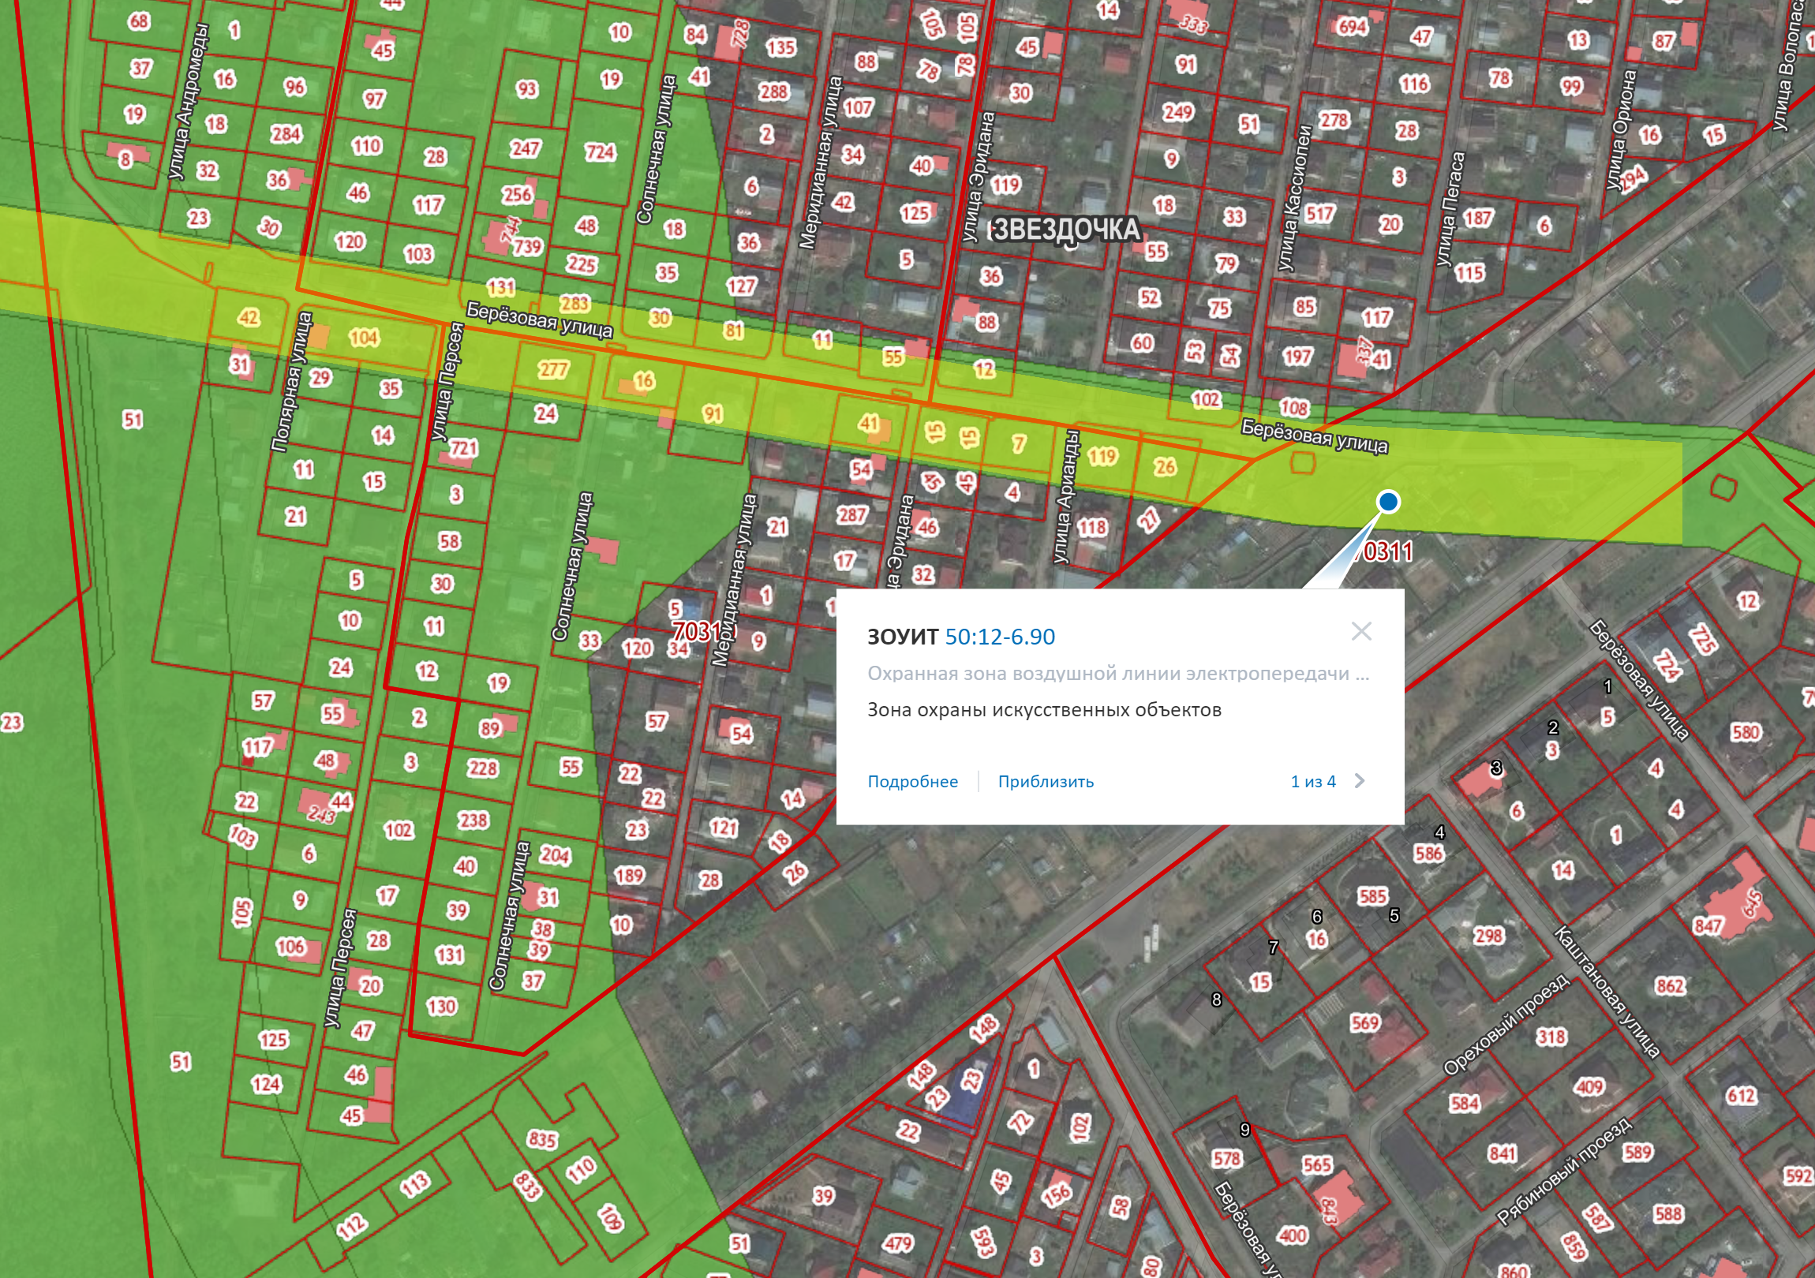The width and height of the screenshot is (1815, 1278).
Task: Select parcel number 284
Action: 286,133
